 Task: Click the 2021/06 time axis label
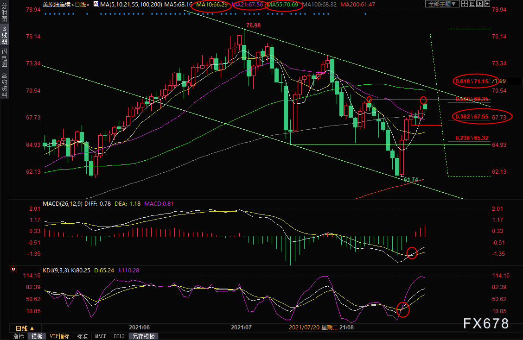[139, 327]
